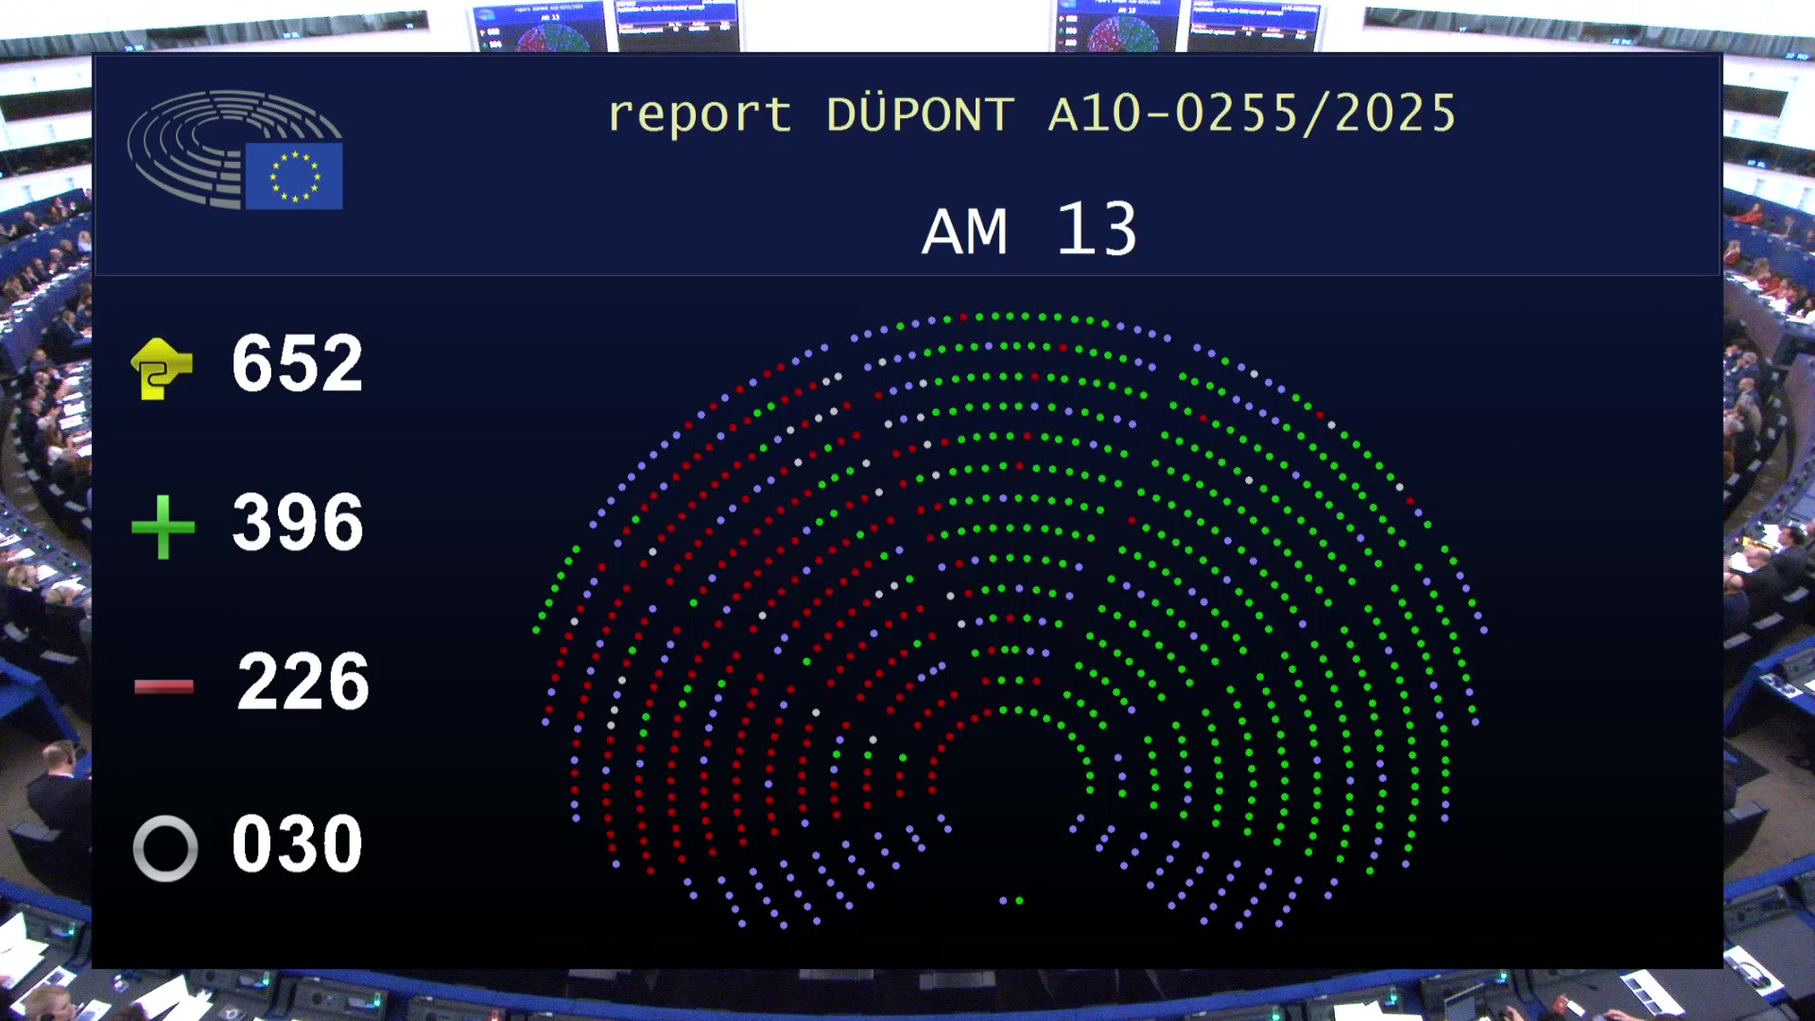
Task: Click the 396 votes-in-favour count
Action: 298,523
